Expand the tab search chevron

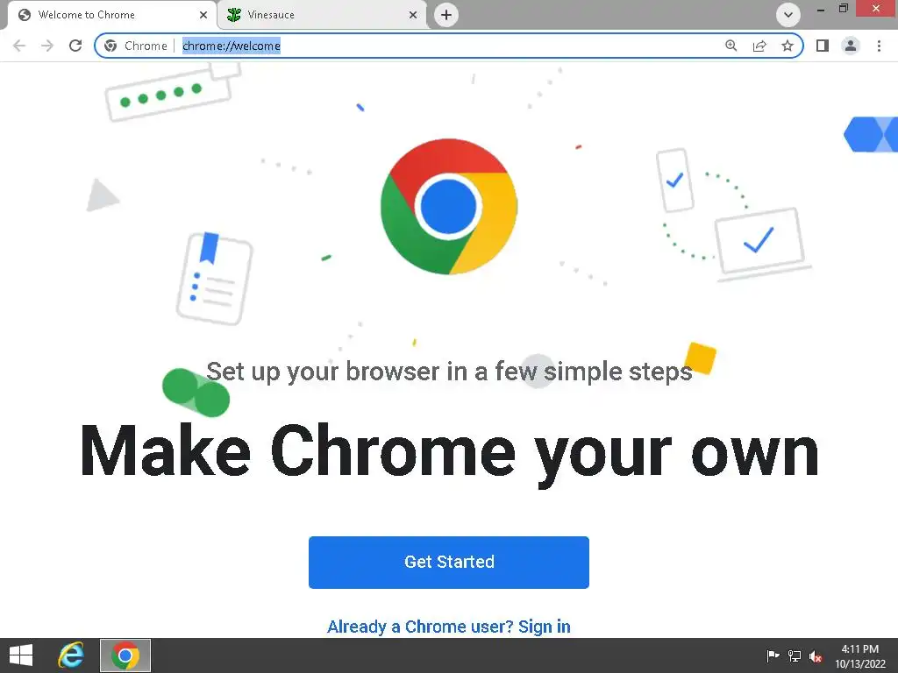tap(788, 15)
